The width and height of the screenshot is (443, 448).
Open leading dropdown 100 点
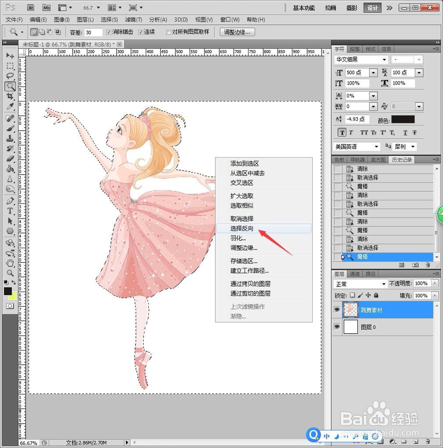click(419, 73)
